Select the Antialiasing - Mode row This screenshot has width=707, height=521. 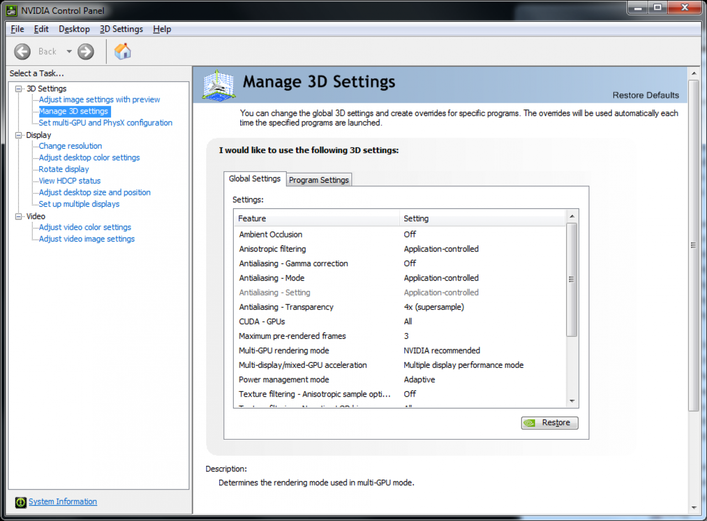400,278
